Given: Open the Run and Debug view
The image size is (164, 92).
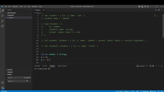Looking at the screenshot, I should 3,21.
